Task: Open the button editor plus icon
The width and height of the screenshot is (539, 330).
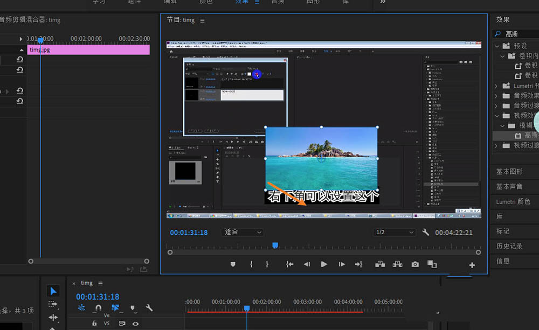Action: (472, 265)
